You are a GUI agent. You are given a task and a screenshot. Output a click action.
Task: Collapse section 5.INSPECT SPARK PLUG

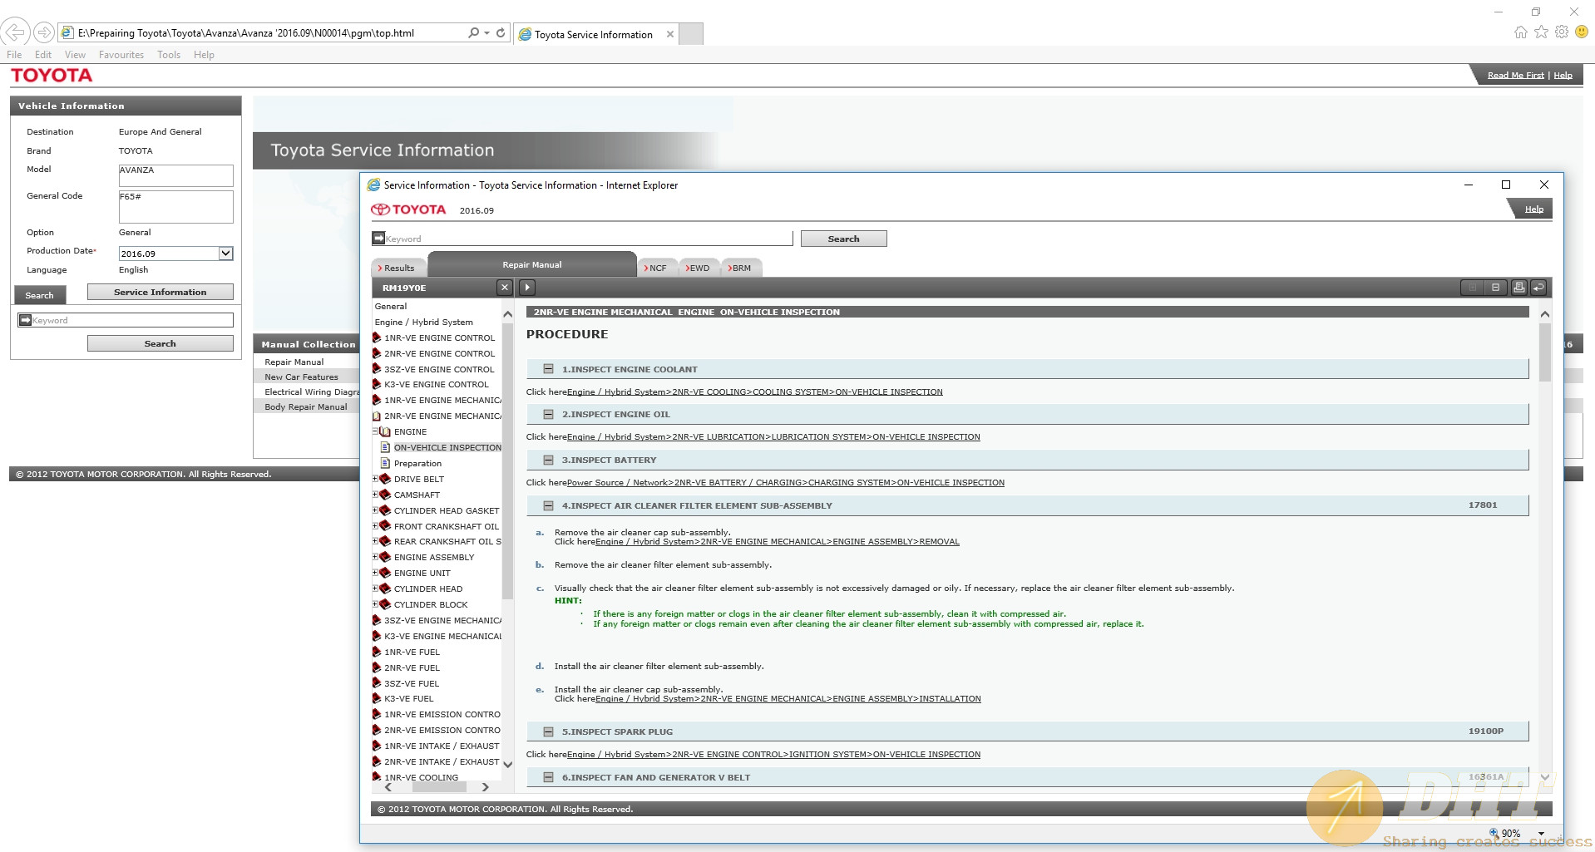pyautogui.click(x=548, y=731)
